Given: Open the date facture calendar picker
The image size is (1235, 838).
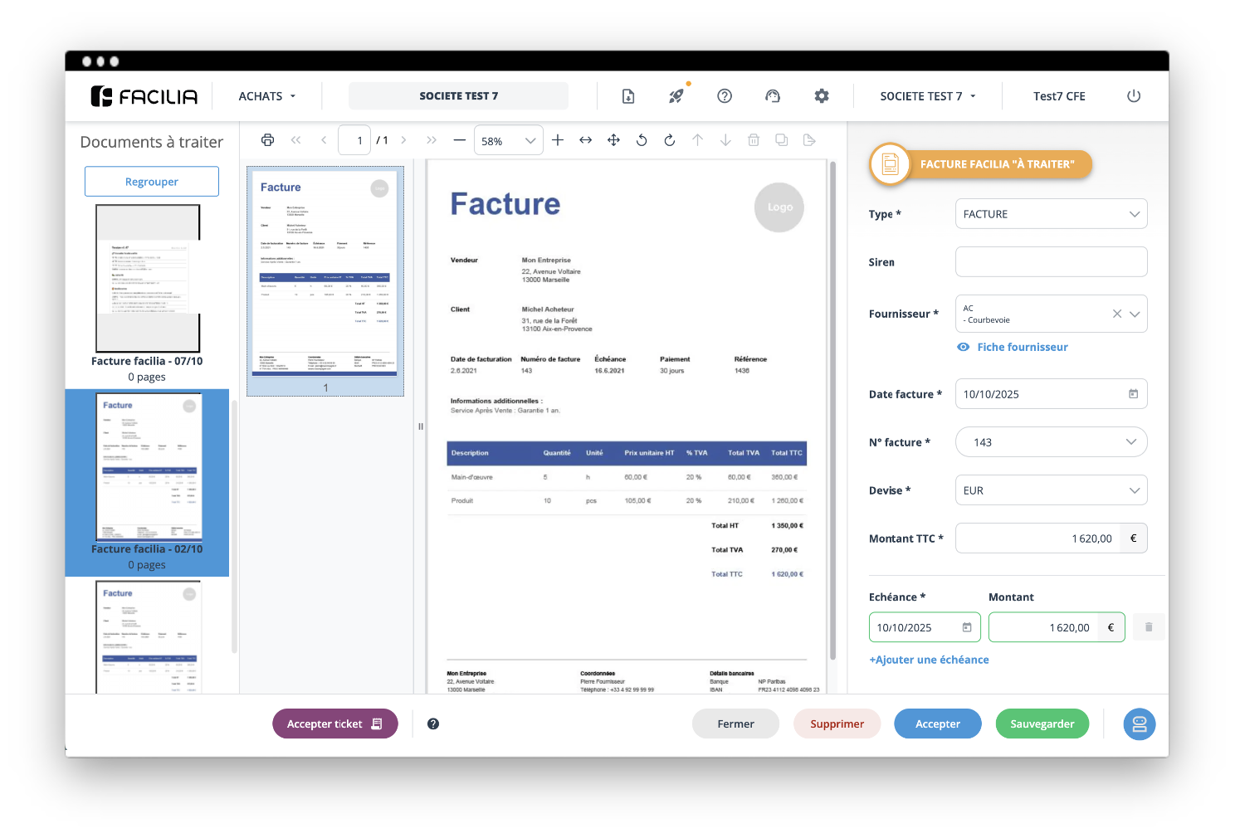Looking at the screenshot, I should [x=1133, y=394].
